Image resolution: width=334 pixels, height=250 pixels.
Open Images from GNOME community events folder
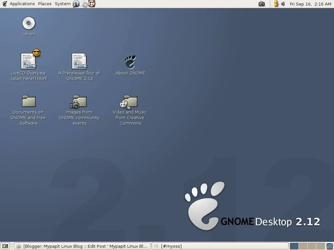79,101
